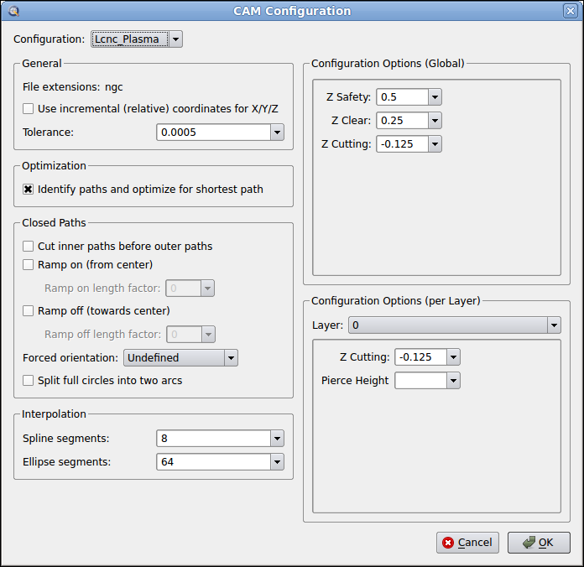
Task: Expand the Spline segments dropdown
Action: tap(277, 439)
